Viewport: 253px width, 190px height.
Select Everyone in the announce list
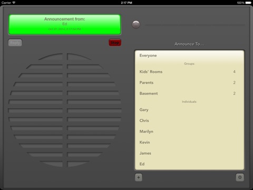pos(189,55)
